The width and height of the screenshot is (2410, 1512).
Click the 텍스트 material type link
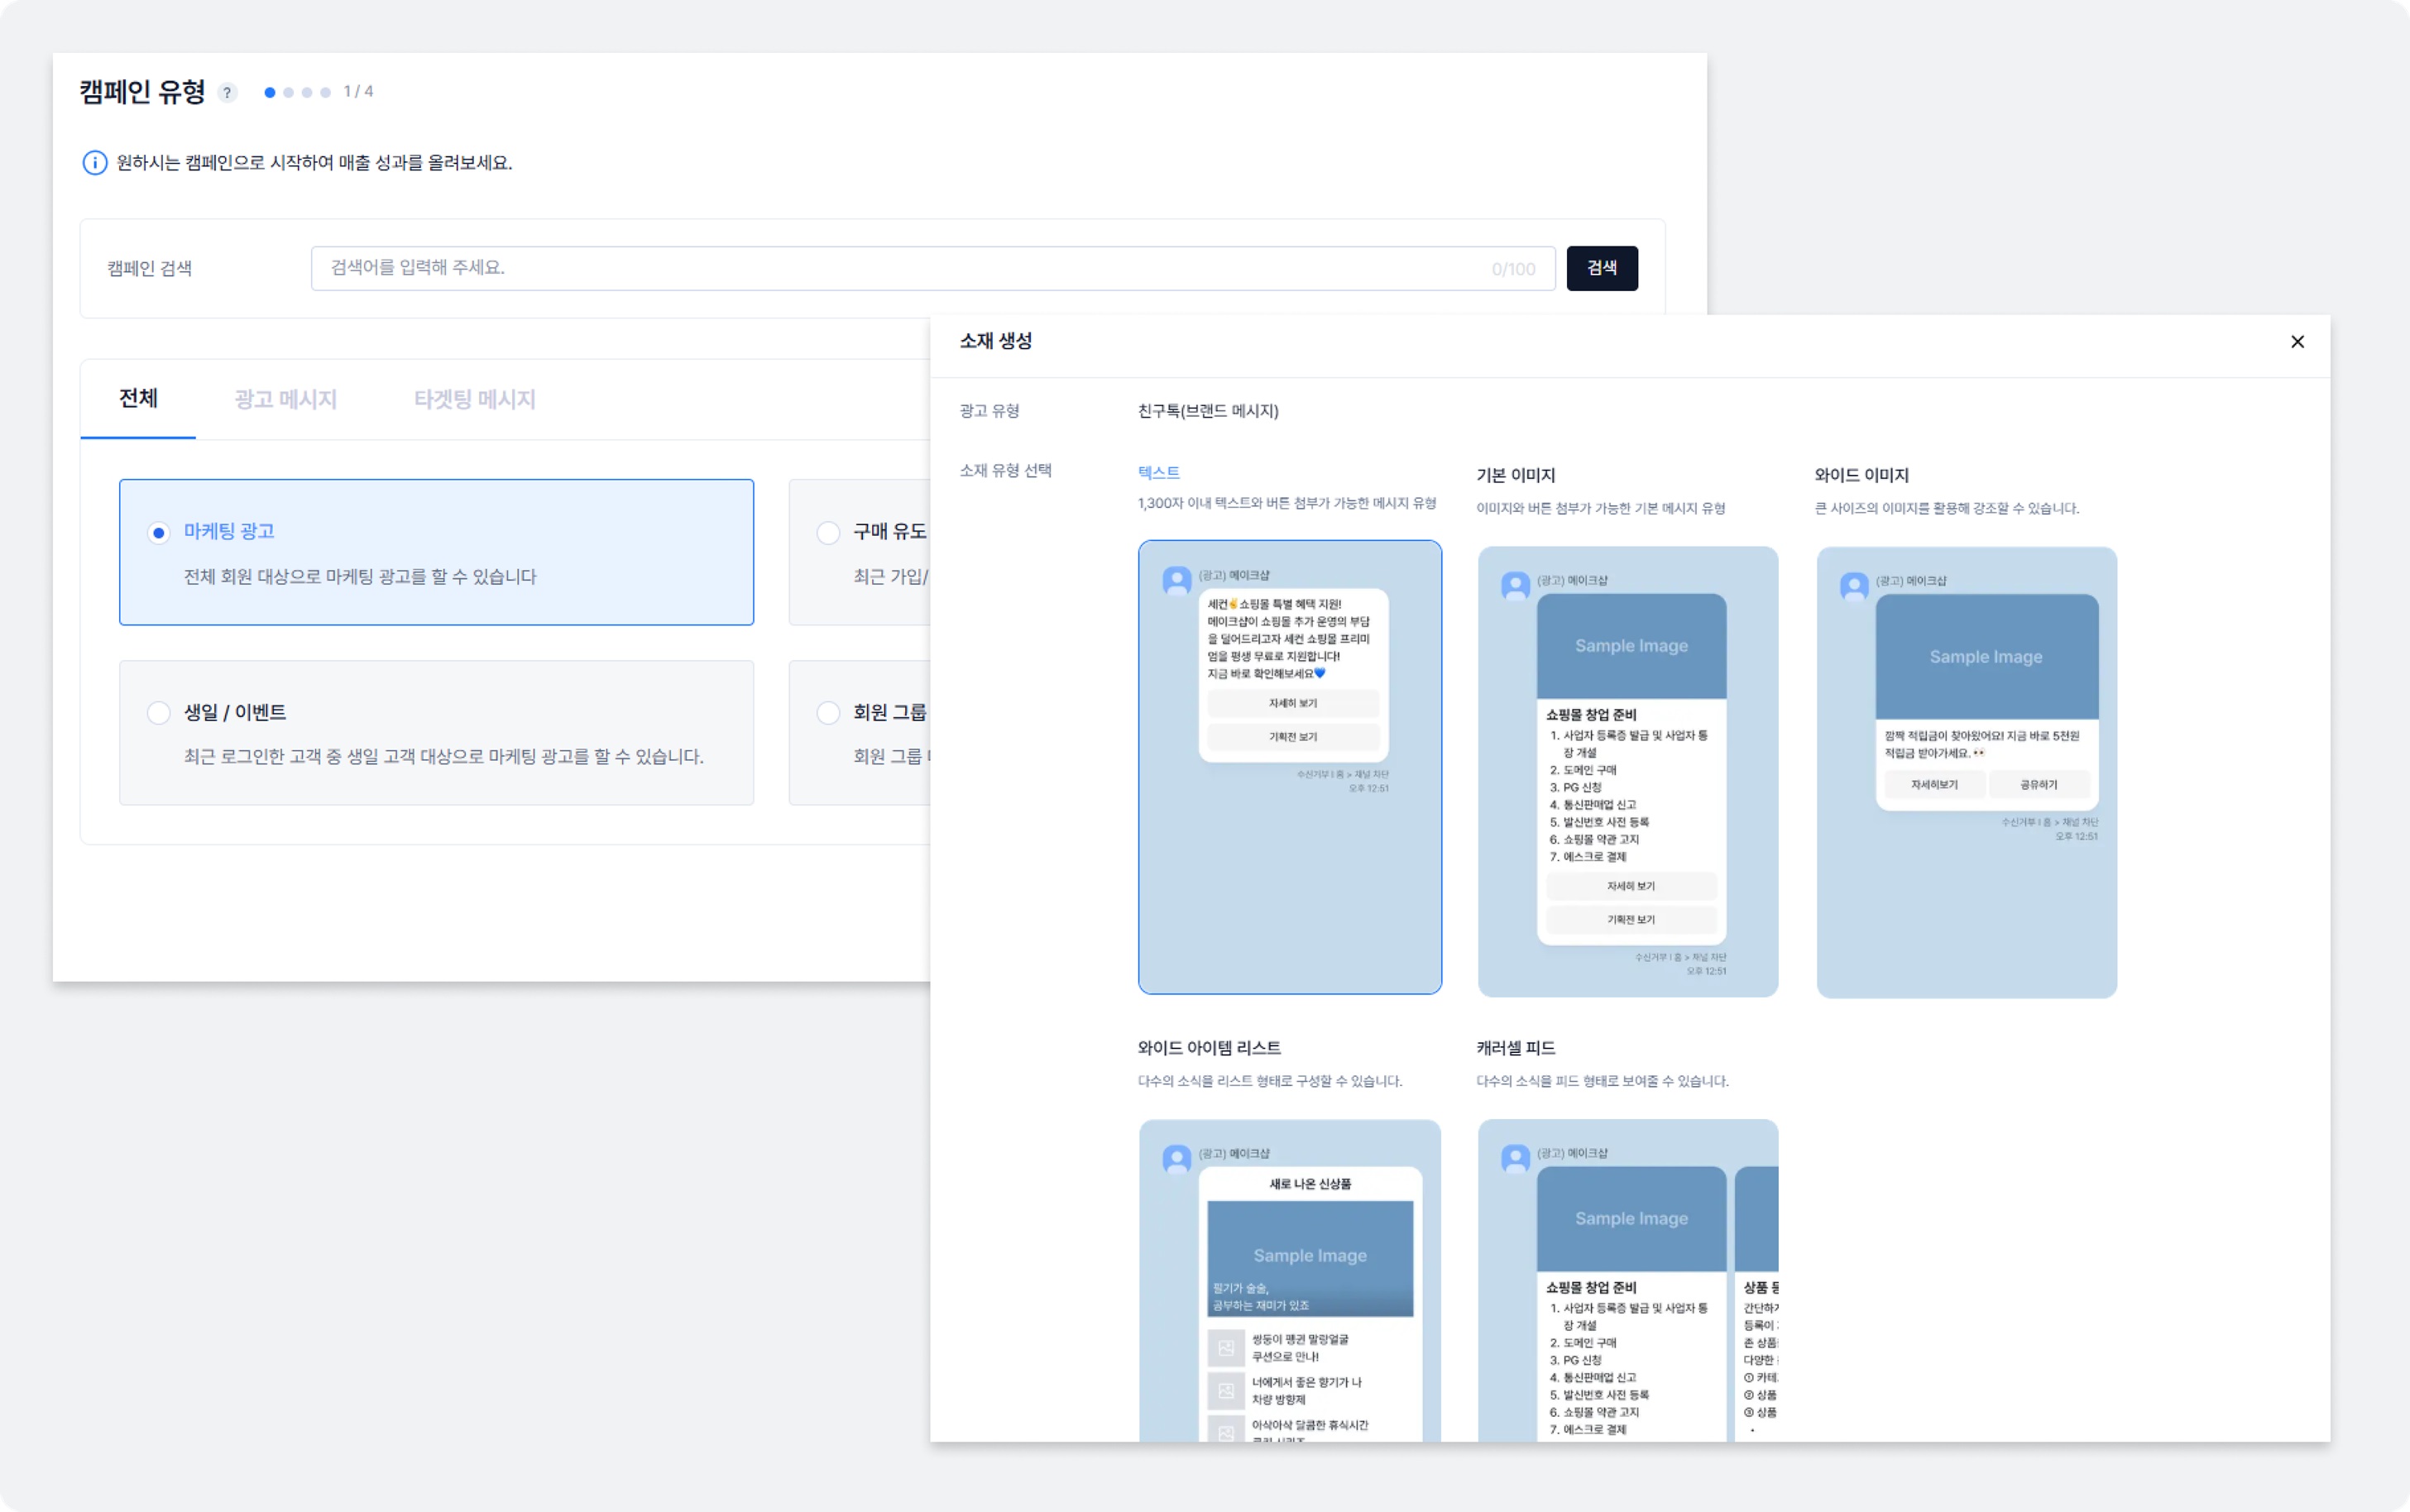pos(1158,472)
